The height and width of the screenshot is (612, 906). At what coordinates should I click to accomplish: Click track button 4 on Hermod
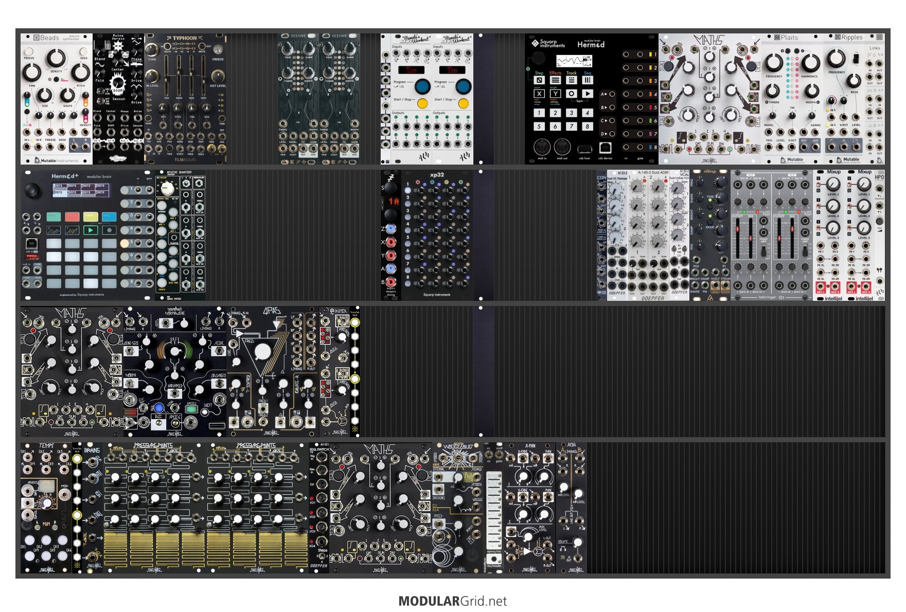coord(588,113)
